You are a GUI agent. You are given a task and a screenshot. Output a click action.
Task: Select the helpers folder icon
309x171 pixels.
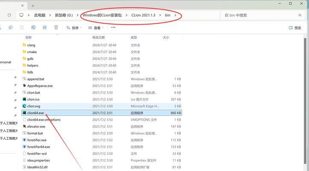24,65
